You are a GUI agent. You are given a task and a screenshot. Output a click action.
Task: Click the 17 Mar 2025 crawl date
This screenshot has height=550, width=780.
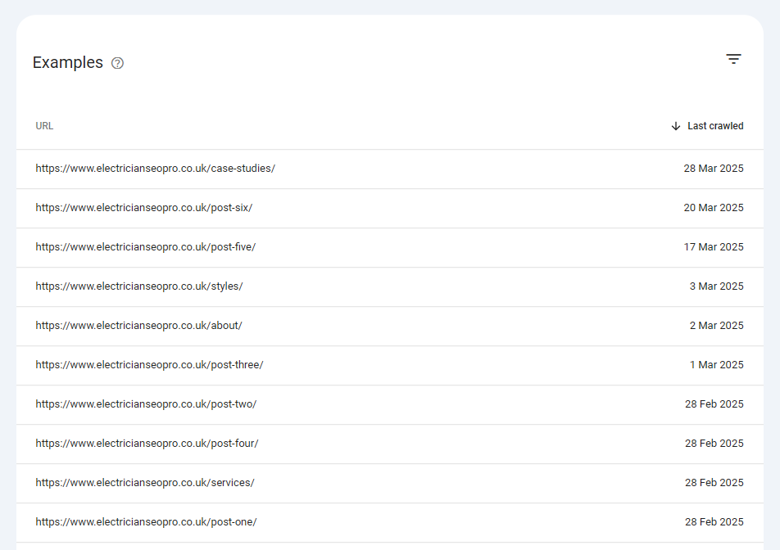coord(714,247)
